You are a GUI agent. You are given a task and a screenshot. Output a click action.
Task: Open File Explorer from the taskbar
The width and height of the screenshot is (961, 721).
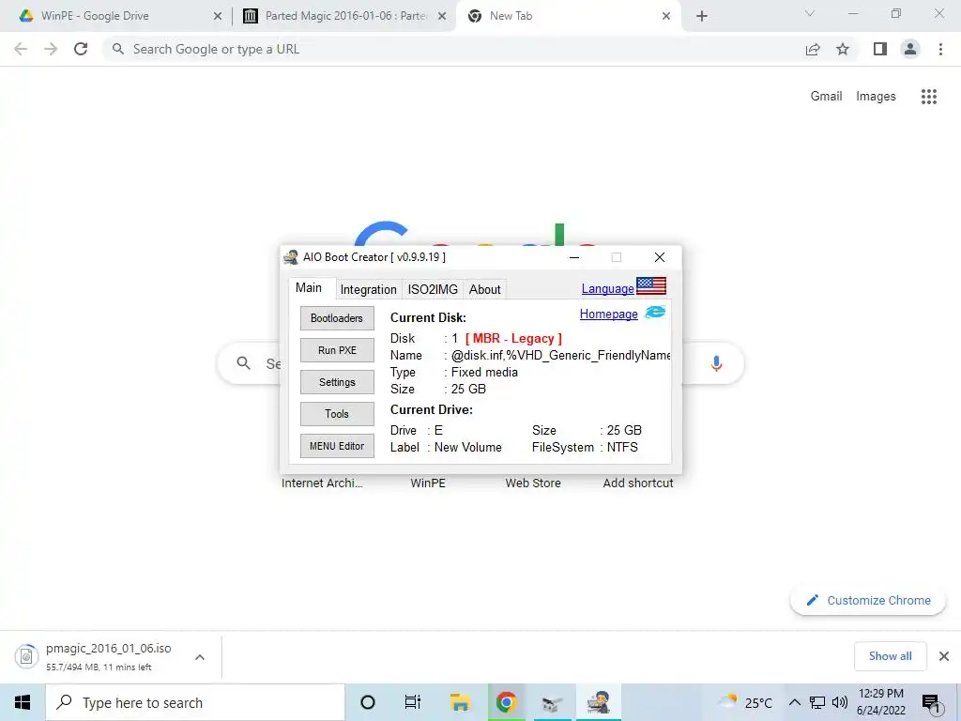[x=460, y=702]
